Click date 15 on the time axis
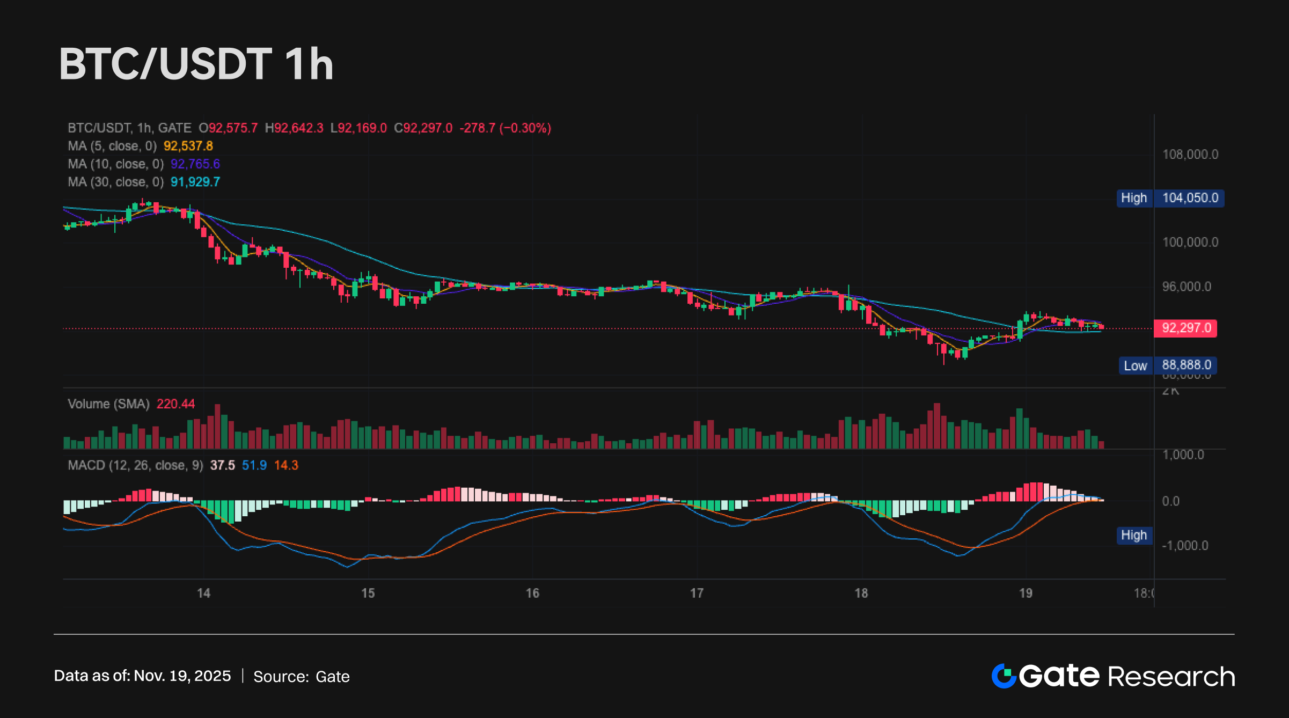 368,593
